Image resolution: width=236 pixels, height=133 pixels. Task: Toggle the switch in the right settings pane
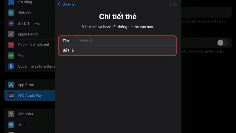[223, 43]
